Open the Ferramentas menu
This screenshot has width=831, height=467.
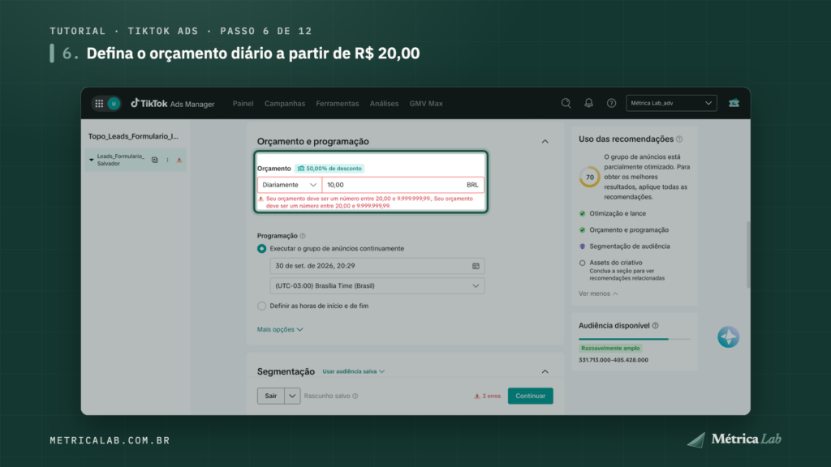337,104
